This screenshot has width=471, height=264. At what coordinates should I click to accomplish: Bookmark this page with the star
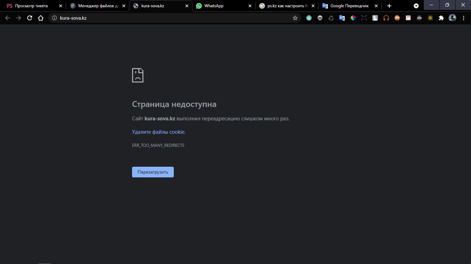click(295, 18)
